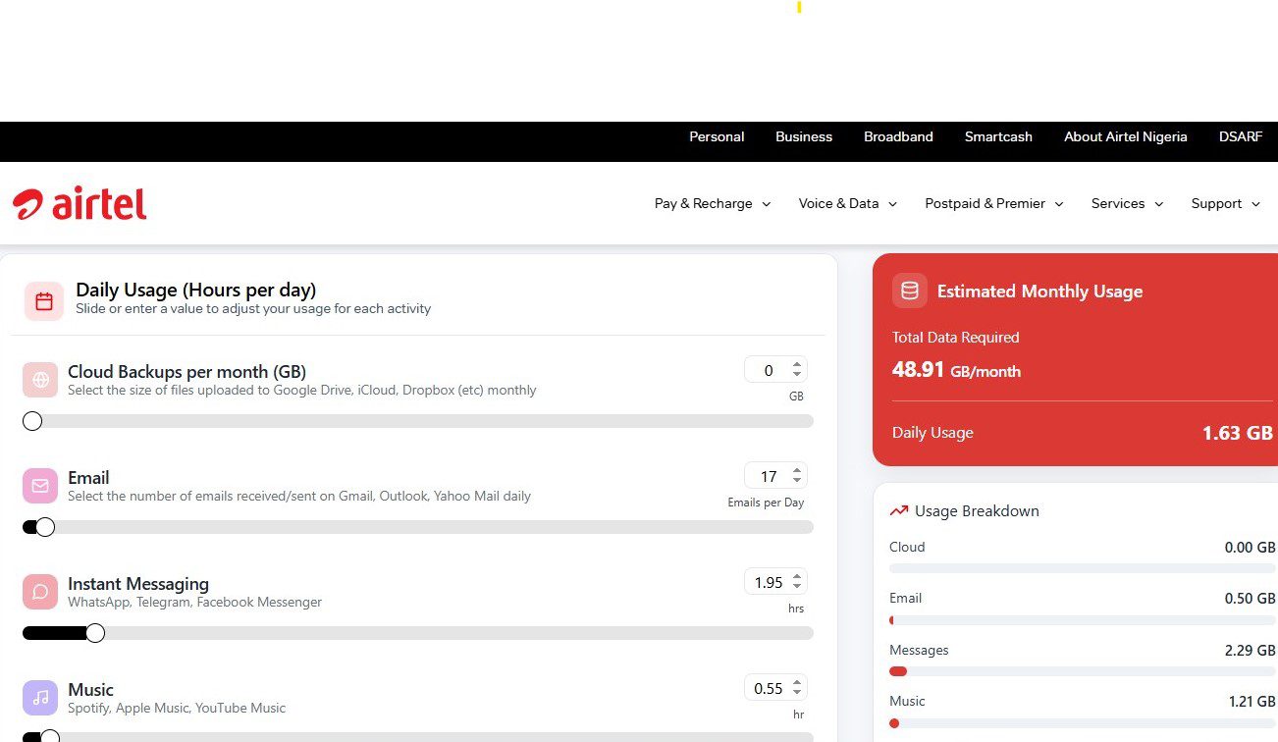Click the Music 1.21 GB breakdown value

[1250, 702]
